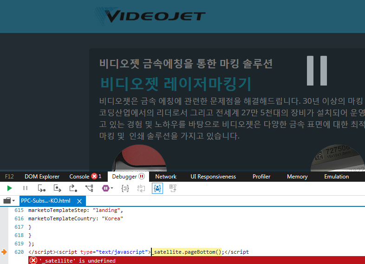Click the subtitle 비디오젯 금속에칭을 통한 마킹 솔루션
This screenshot has width=365, height=264.
coord(186,64)
